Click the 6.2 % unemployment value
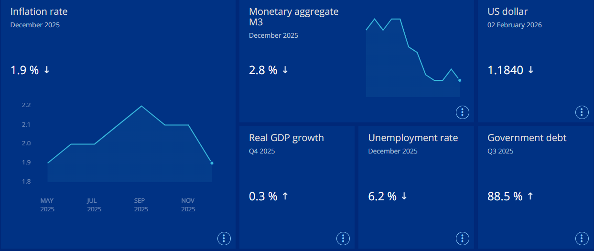Viewport: 594px width, 251px height. 382,196
